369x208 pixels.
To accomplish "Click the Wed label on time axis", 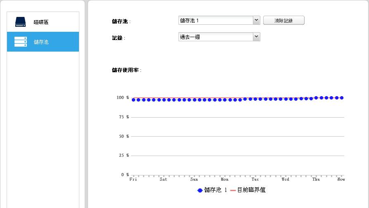I will click(x=286, y=180).
